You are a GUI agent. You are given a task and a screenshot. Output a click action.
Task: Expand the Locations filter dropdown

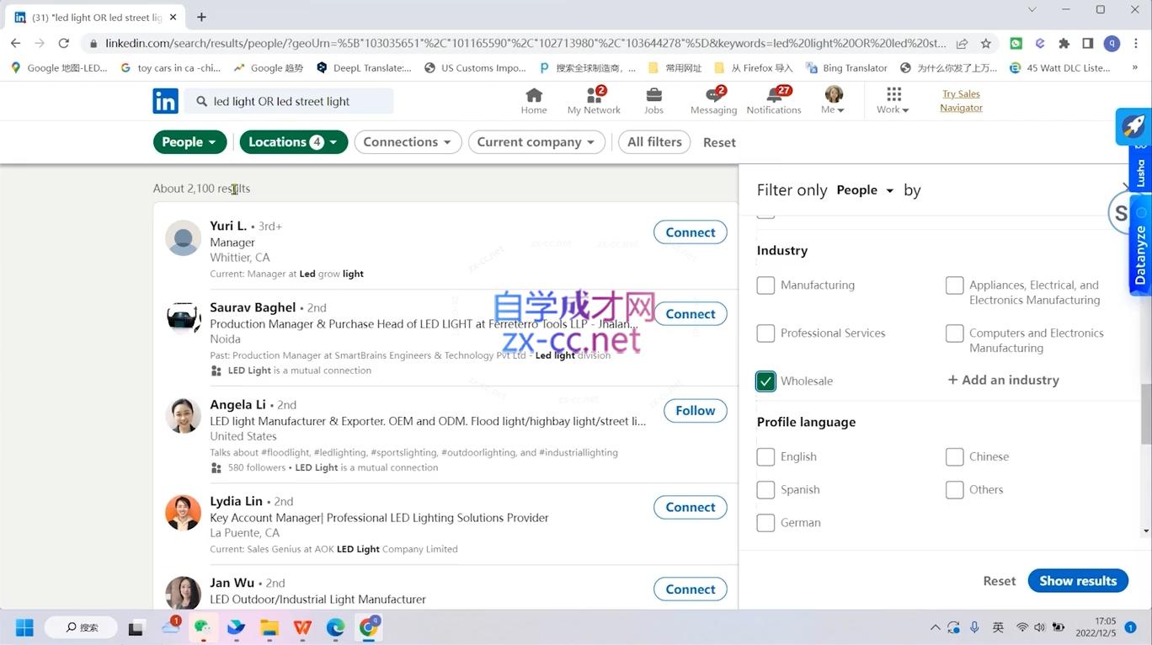coord(293,141)
